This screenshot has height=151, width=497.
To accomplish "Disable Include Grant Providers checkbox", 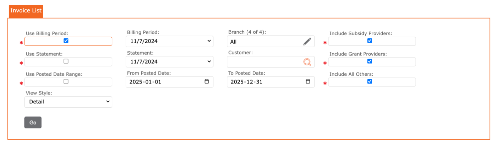I will 370,61.
